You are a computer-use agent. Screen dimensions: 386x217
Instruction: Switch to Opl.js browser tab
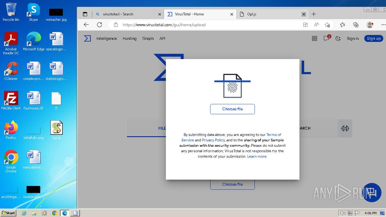pos(272,14)
